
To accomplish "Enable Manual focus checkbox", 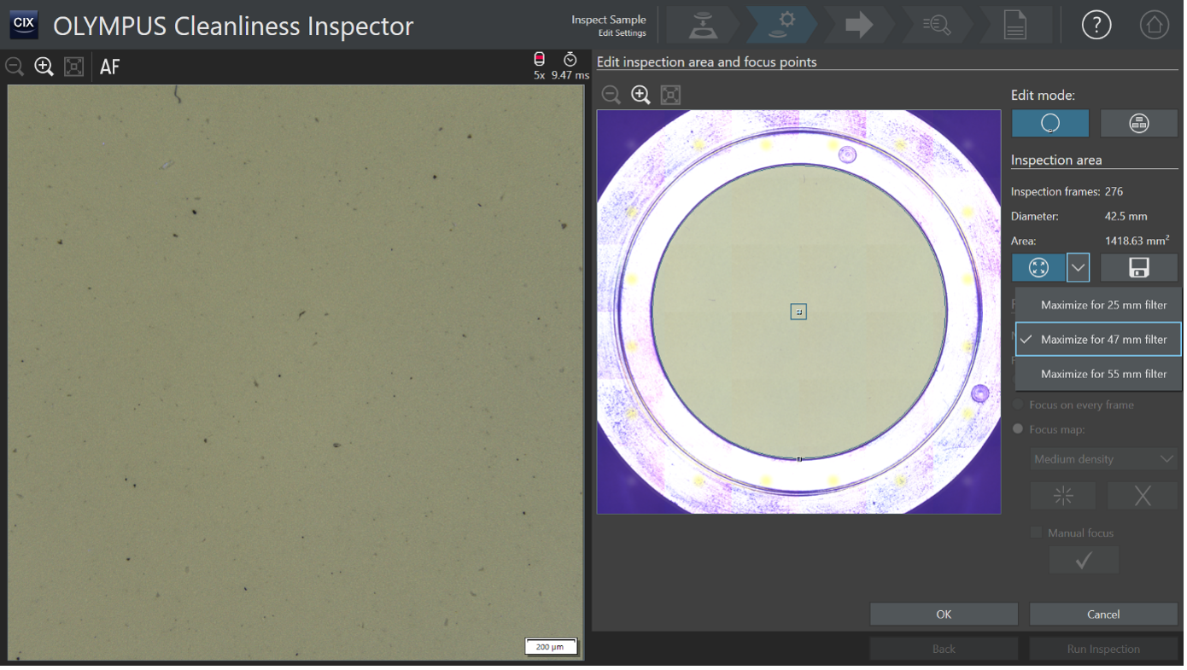I will point(1036,533).
